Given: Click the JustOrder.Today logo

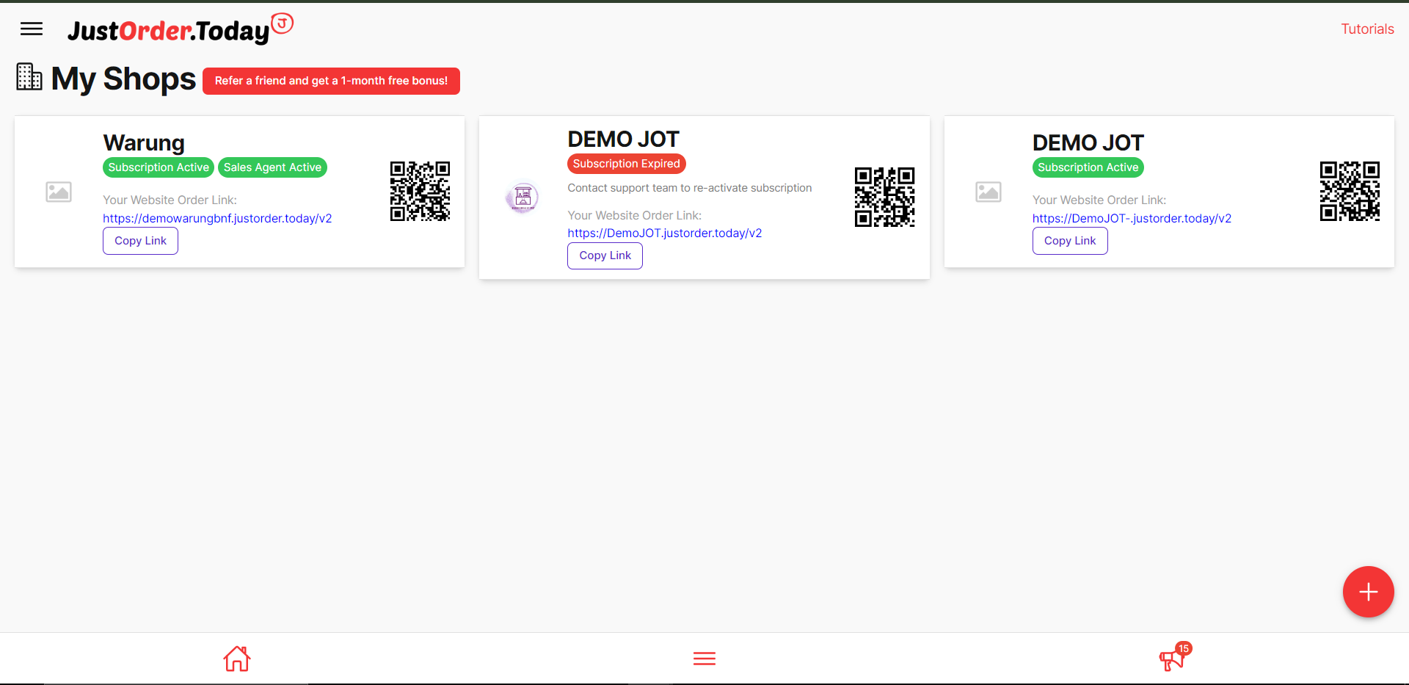Looking at the screenshot, I should pyautogui.click(x=181, y=29).
